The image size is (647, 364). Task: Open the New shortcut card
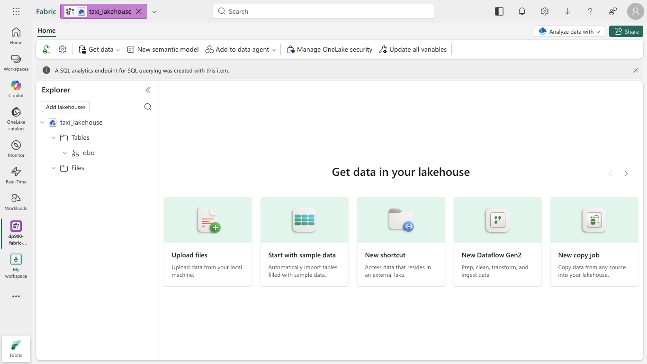401,242
